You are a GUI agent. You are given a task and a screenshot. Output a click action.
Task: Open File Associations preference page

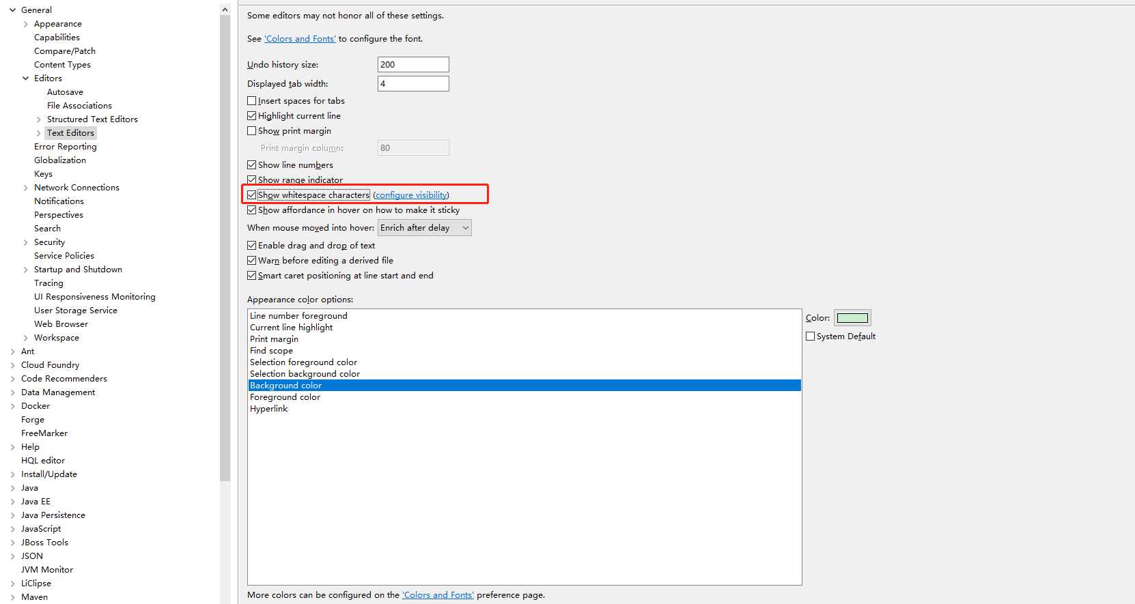pyautogui.click(x=79, y=106)
